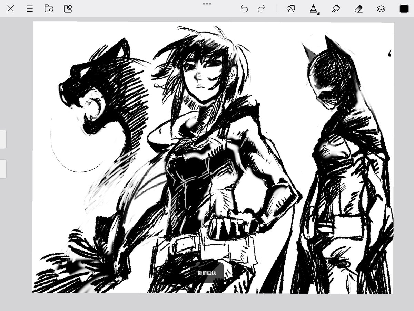The width and height of the screenshot is (414, 311).
Task: Tap the three-dot handle at top center
Action: (207, 4)
